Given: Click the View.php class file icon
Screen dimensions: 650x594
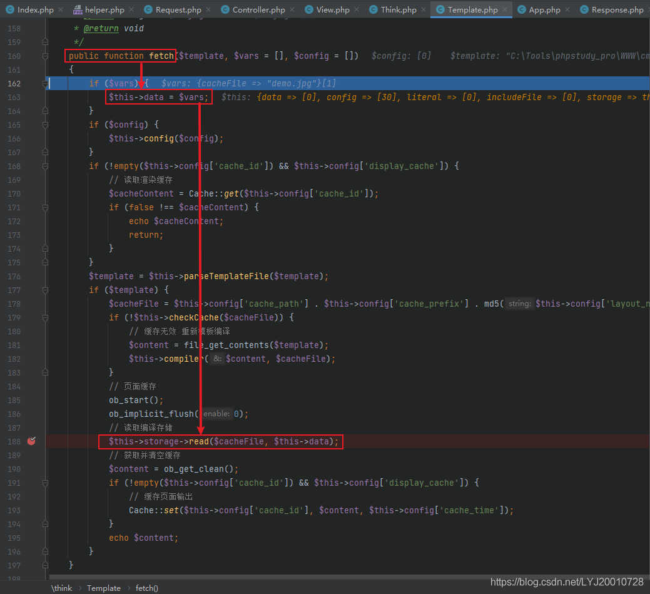Looking at the screenshot, I should [309, 9].
